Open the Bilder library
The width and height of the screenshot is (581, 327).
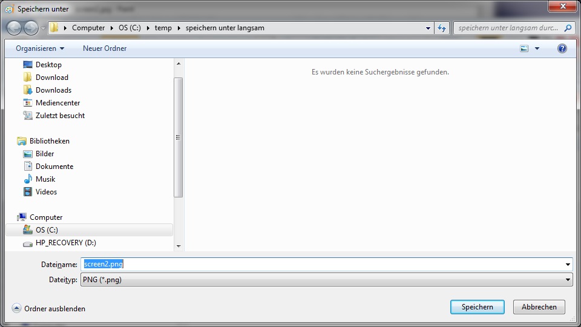tap(45, 153)
